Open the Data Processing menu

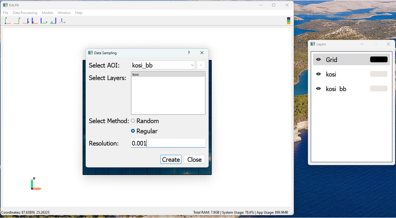[25, 13]
